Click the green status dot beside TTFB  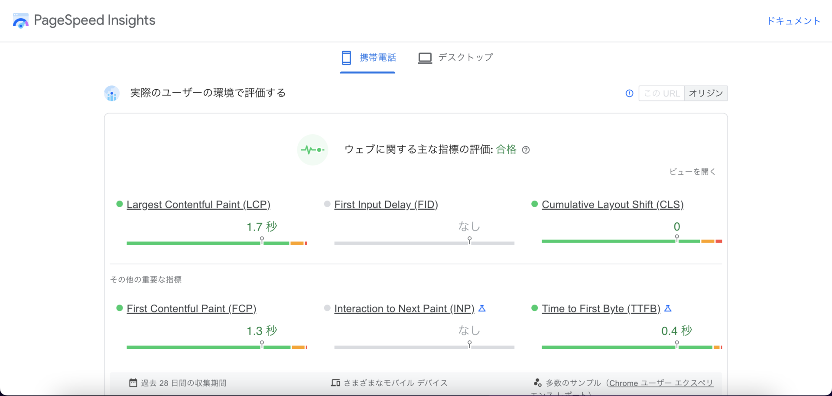pos(534,308)
